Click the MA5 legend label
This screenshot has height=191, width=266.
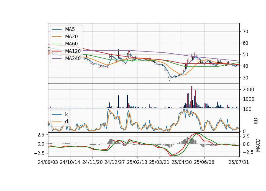click(x=70, y=29)
